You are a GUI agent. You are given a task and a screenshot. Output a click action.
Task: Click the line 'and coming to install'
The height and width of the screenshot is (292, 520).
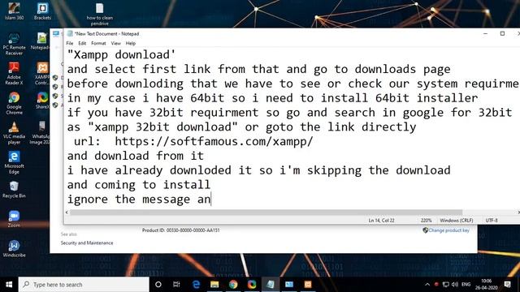[139, 185]
